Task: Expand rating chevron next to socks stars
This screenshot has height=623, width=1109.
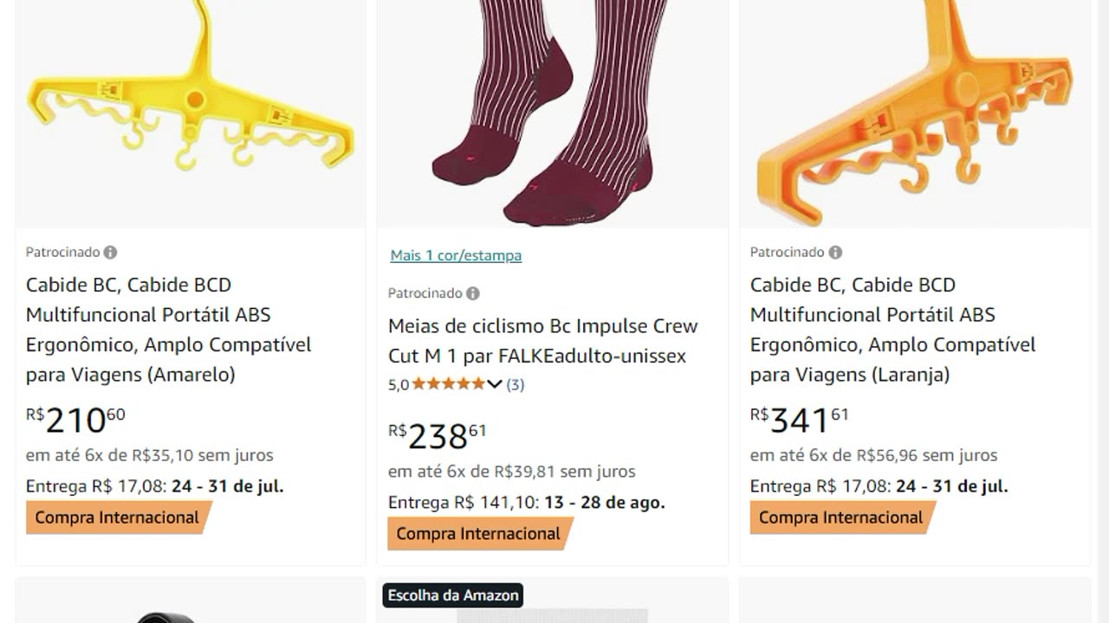Action: (495, 384)
